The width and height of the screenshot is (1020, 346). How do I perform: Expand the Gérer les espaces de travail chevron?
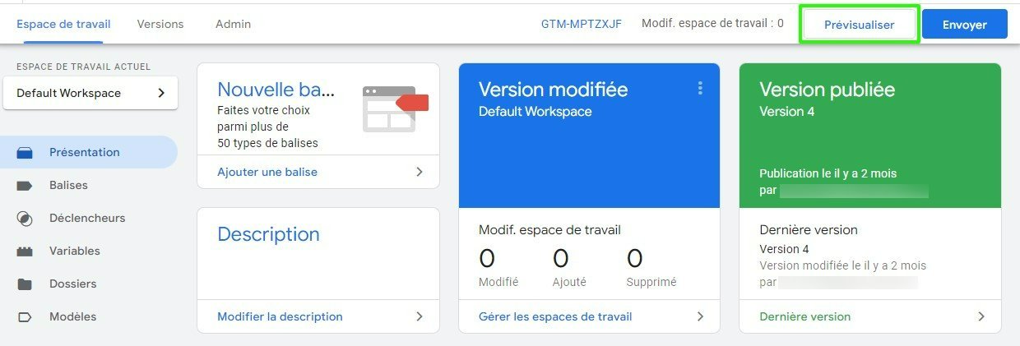[x=700, y=316]
